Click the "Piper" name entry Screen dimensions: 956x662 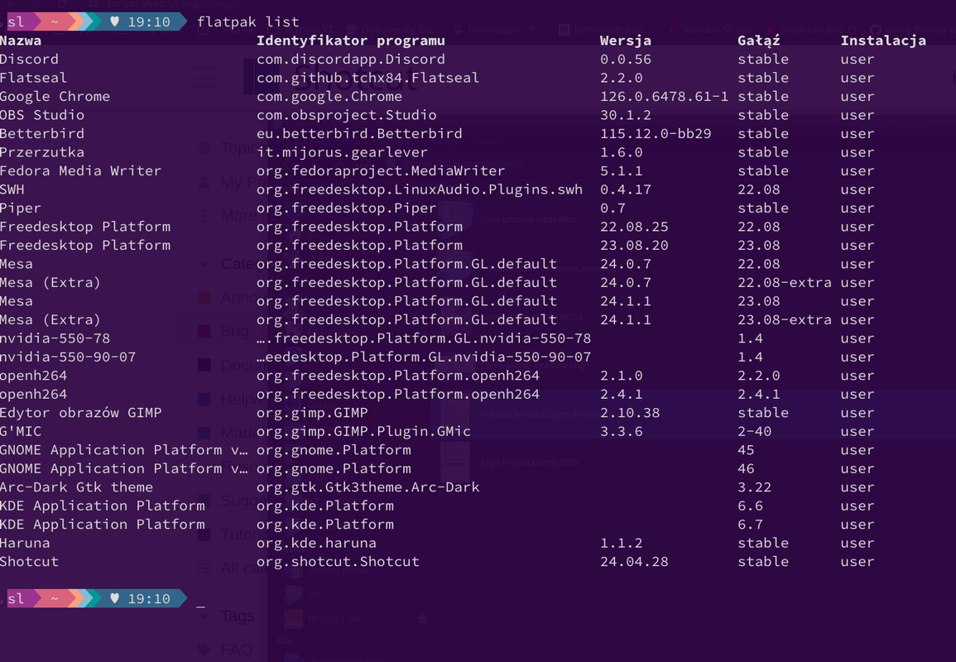[21, 208]
